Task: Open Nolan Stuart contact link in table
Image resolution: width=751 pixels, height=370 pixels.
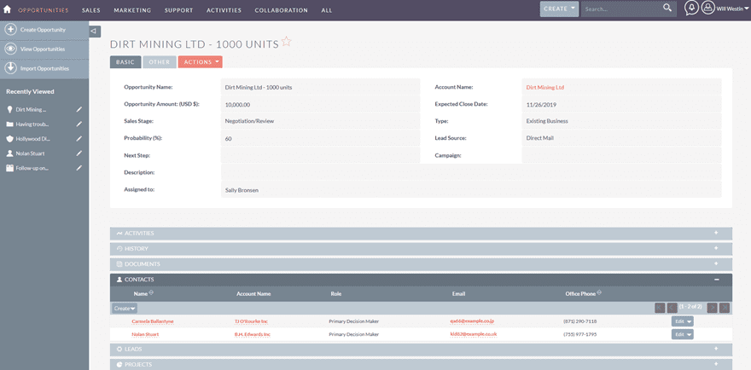Action: 146,334
